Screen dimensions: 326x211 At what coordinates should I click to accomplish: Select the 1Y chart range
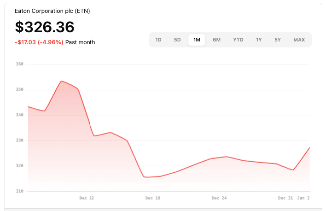click(x=259, y=40)
